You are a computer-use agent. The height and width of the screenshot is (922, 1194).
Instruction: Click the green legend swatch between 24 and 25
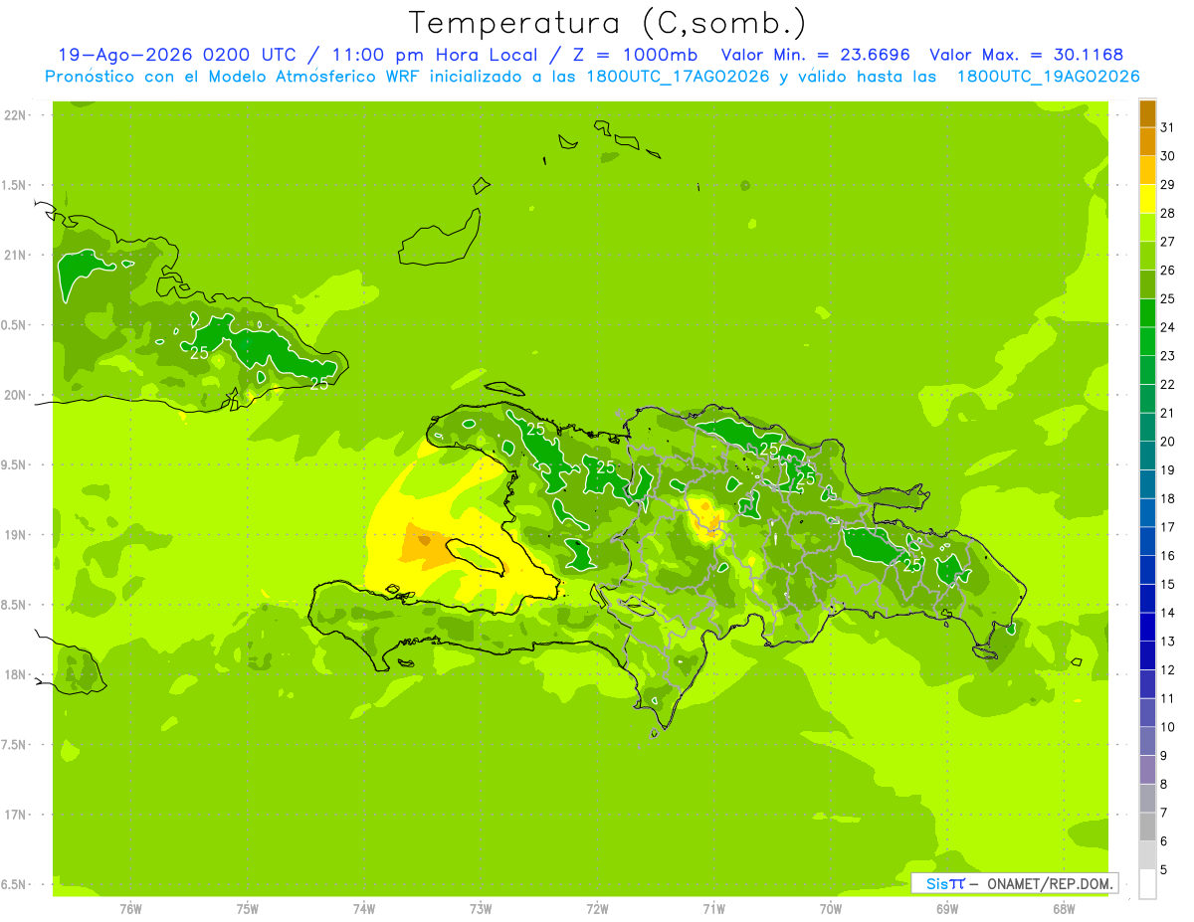pyautogui.click(x=1147, y=313)
